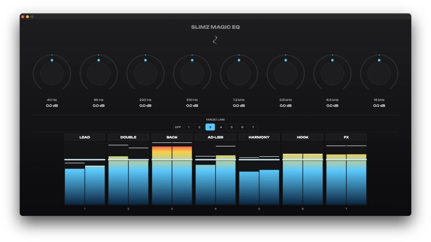This screenshot has height=242, width=431.
Task: Click the lightning bolt logo under the title
Action: [x=215, y=40]
